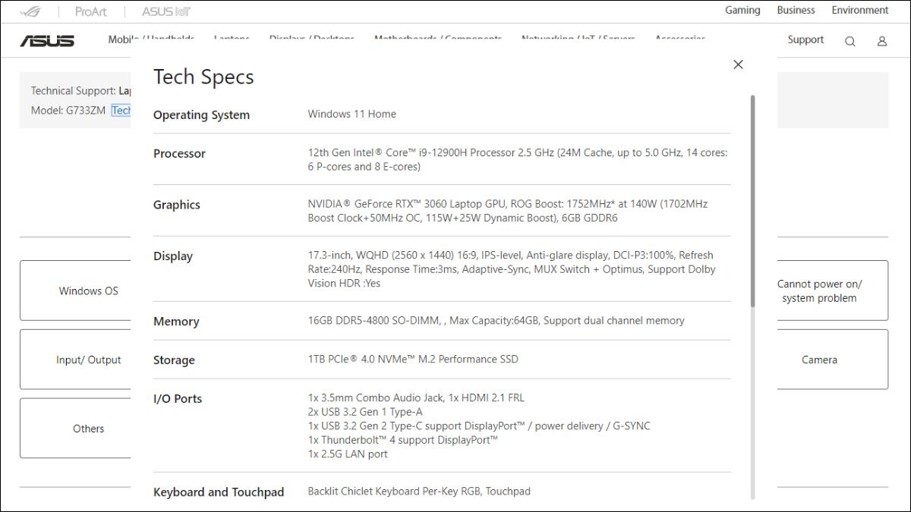The width and height of the screenshot is (911, 512).
Task: Select Business in the top bar
Action: point(796,10)
